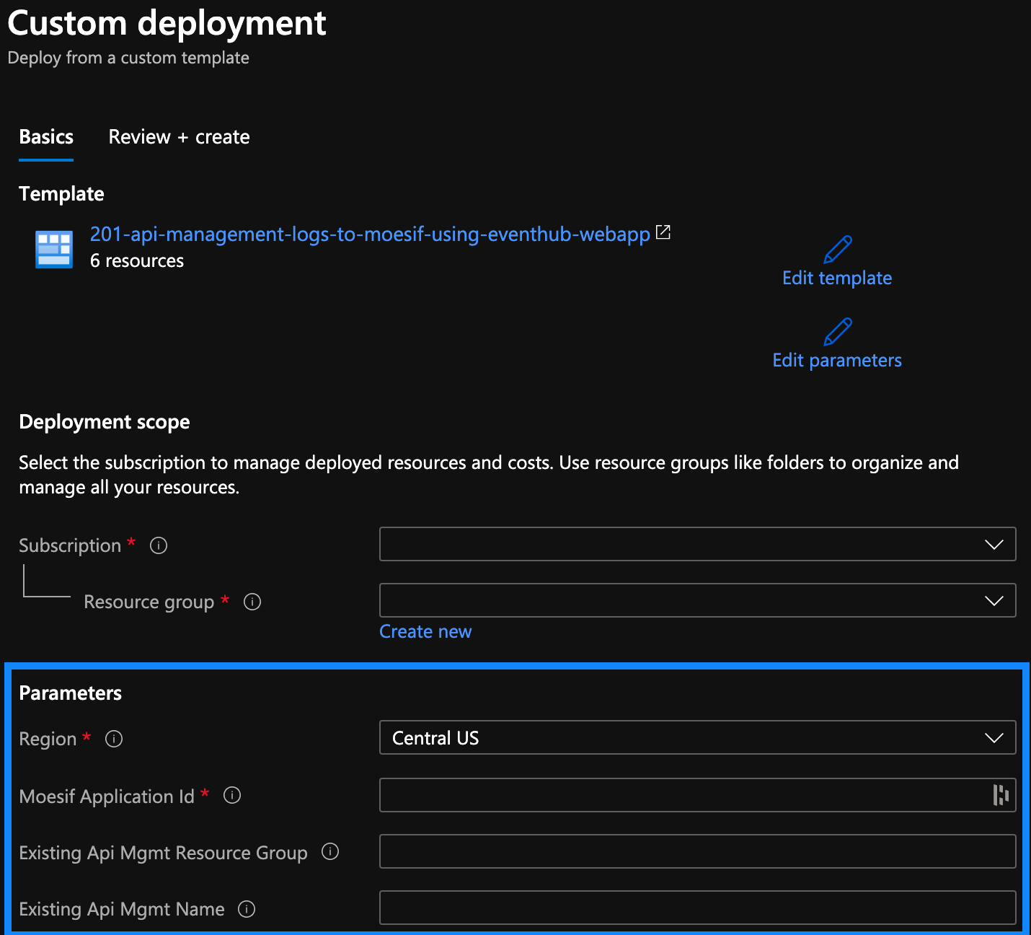Switch to the Review + create tab
1031x935 pixels.
[178, 136]
